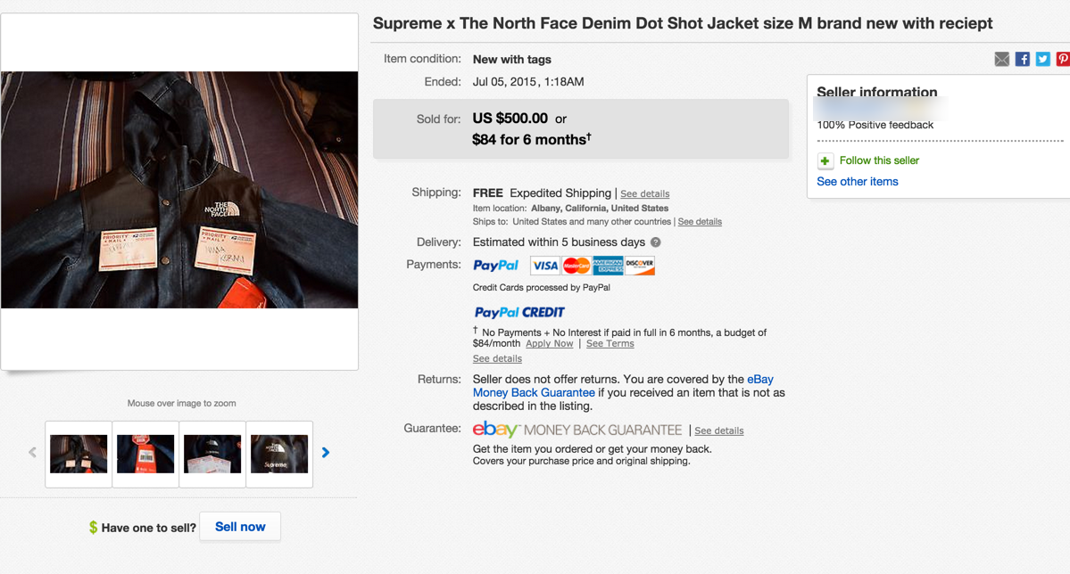Click the green plus Follow seller icon
This screenshot has height=574, width=1070.
825,161
